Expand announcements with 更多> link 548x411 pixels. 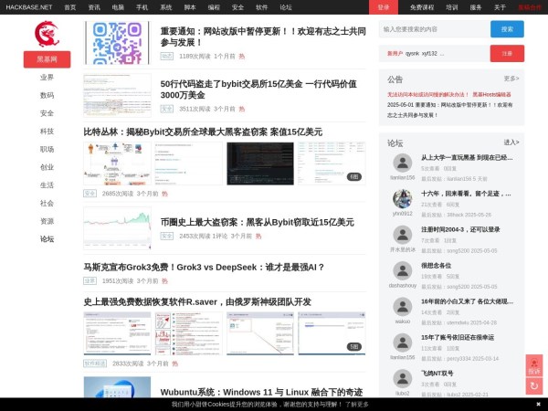point(511,79)
